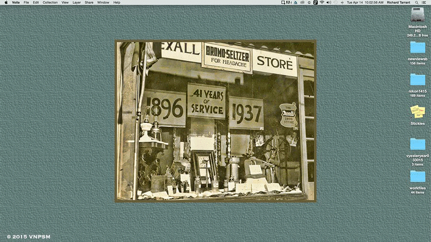Open the Voila application menu
The width and height of the screenshot is (431, 242).
point(16,2)
